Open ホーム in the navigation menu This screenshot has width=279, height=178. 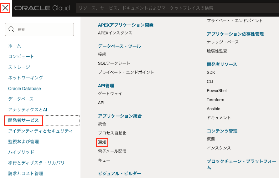14,46
